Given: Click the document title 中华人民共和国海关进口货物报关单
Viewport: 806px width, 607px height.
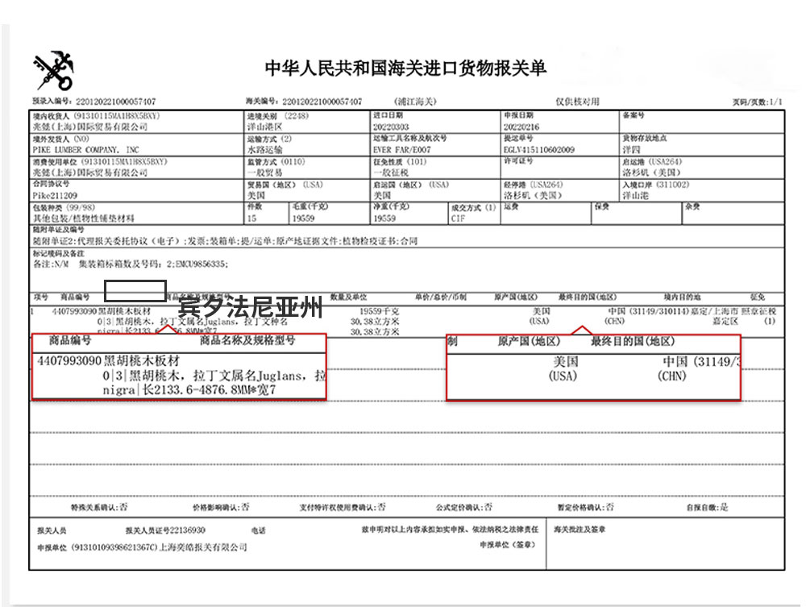Looking at the screenshot, I should 405,69.
